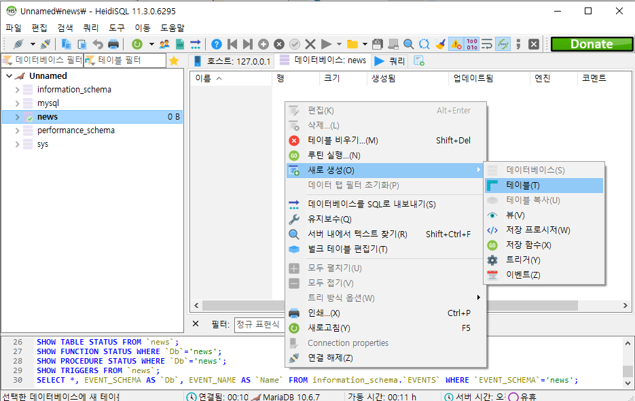Click the disconnect plug toolbar icon
Image resolution: width=635 pixels, height=401 pixels.
tap(46, 44)
